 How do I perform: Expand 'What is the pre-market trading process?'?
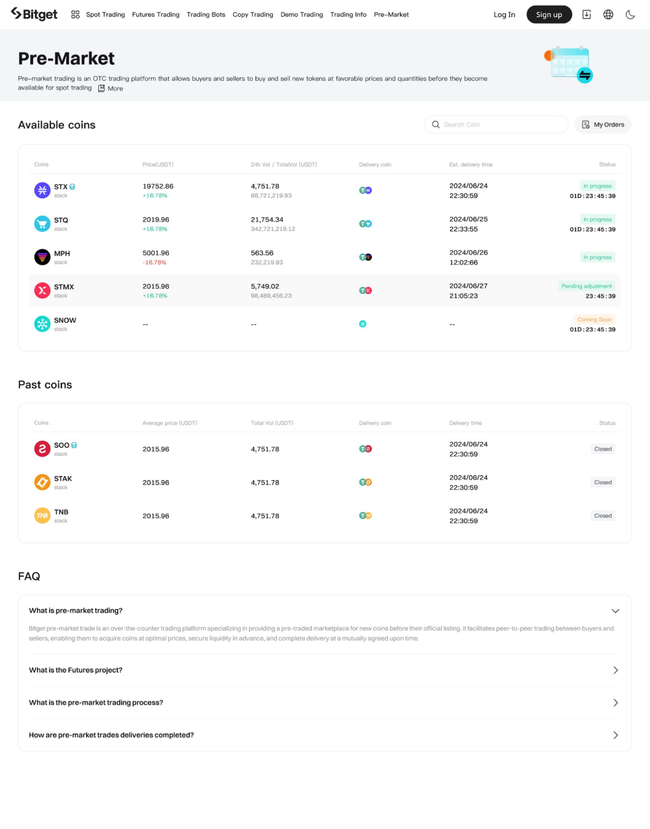point(615,703)
